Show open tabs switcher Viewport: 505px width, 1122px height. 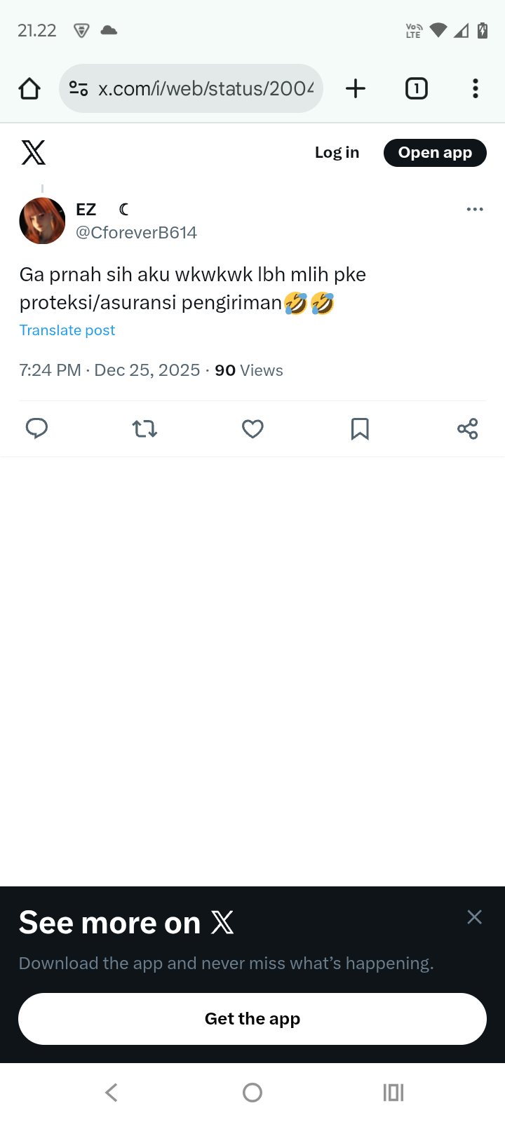(x=416, y=88)
